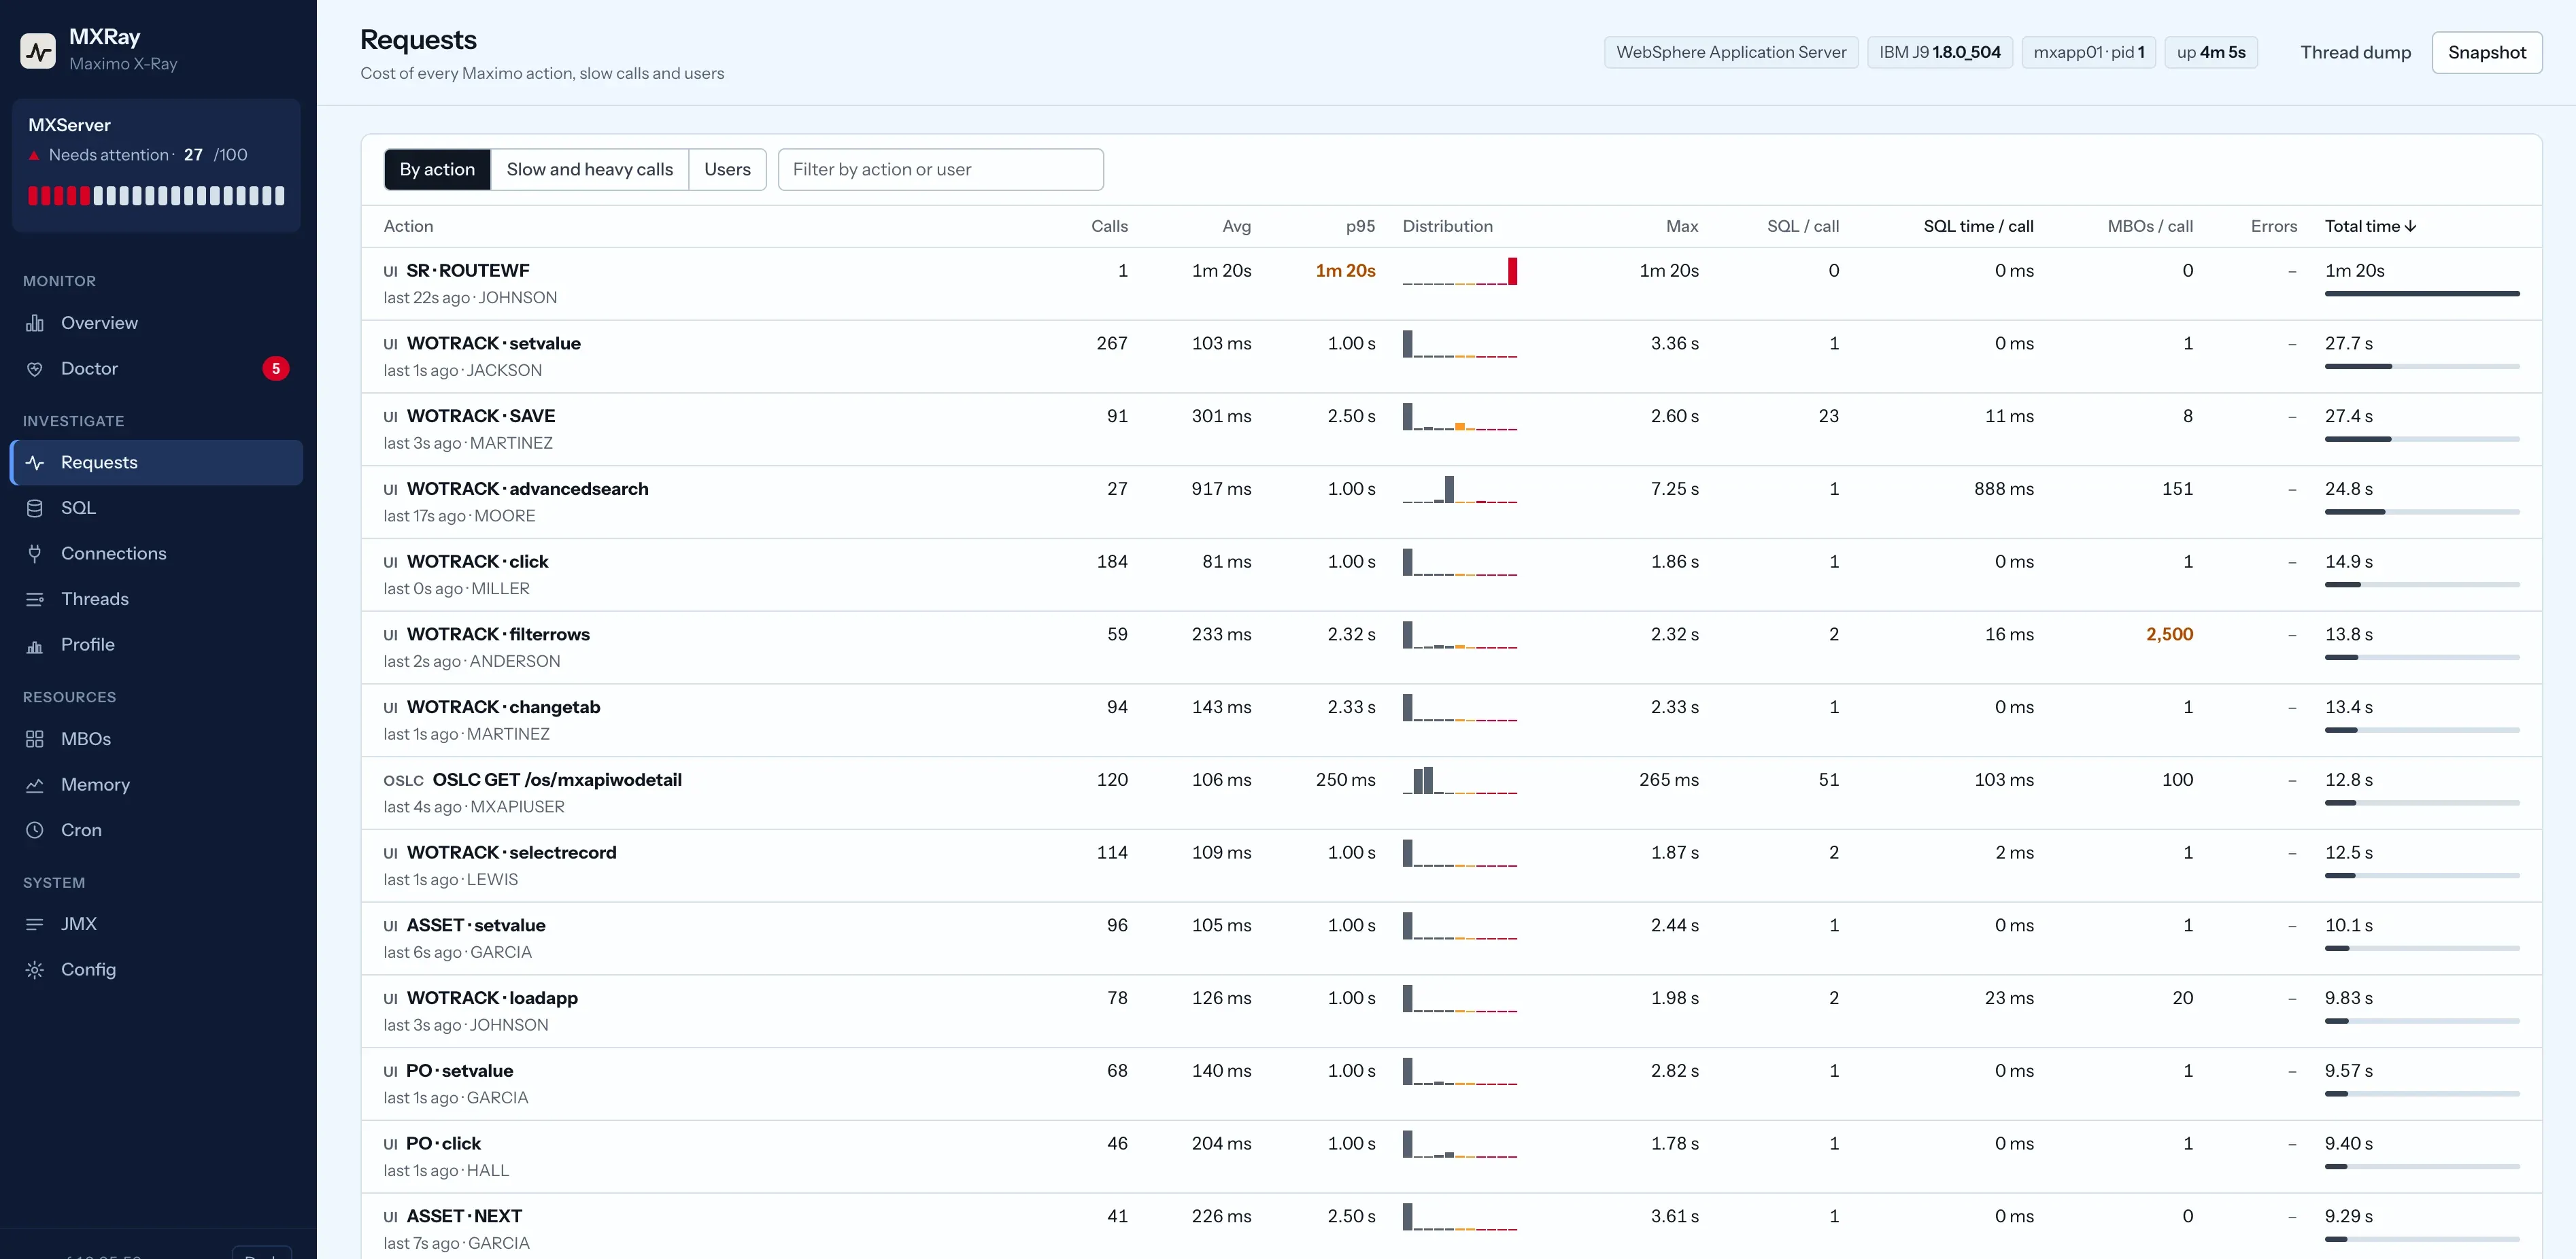Sort by p95 column header
Image resolution: width=2576 pixels, height=1259 pixels.
point(1360,226)
